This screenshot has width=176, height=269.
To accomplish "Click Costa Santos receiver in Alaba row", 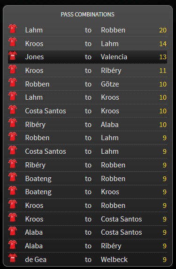I will click(x=122, y=232).
